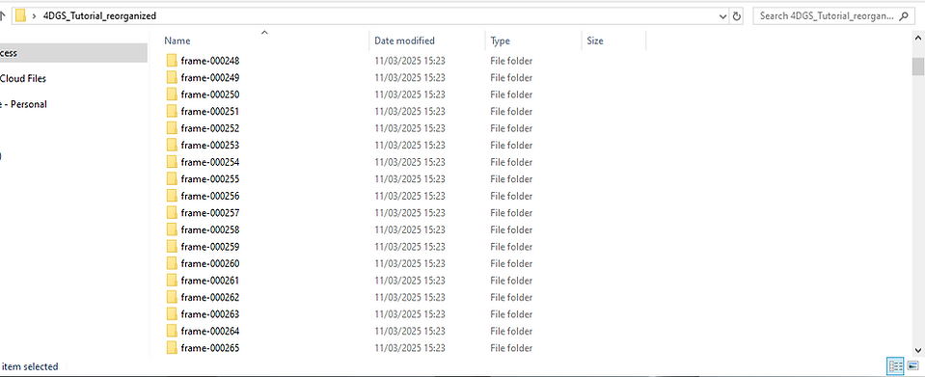Click the frame-000250 folder icon
Viewport: 925px width, 377px height.
pyautogui.click(x=172, y=94)
